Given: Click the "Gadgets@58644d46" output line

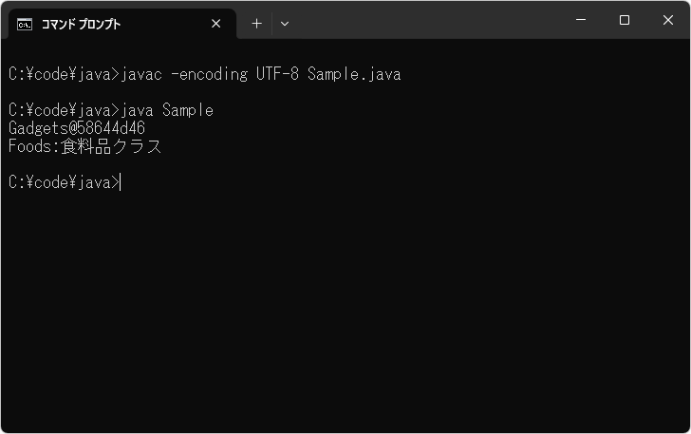Looking at the screenshot, I should (77, 128).
